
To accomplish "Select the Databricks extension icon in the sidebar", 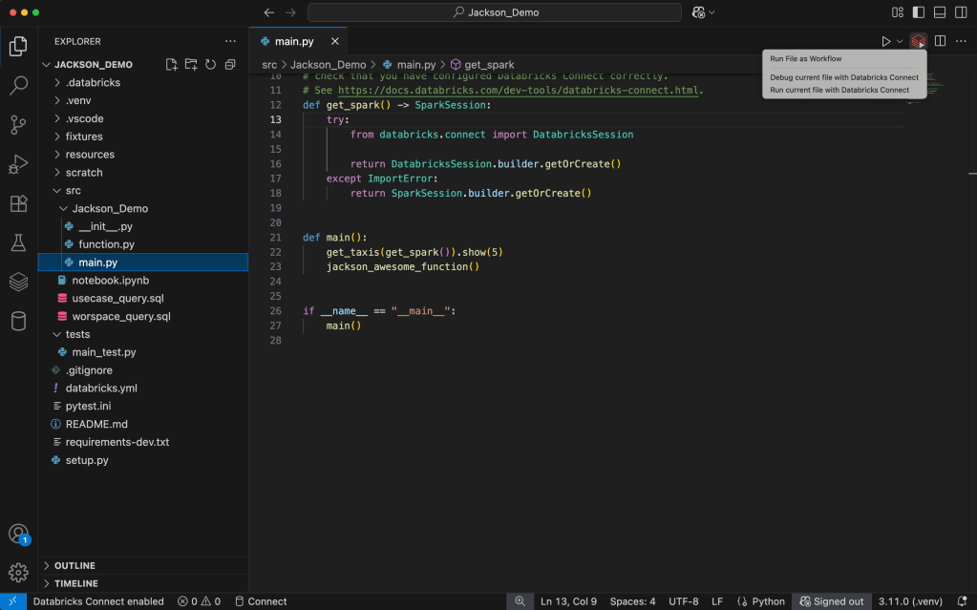I will [x=18, y=283].
